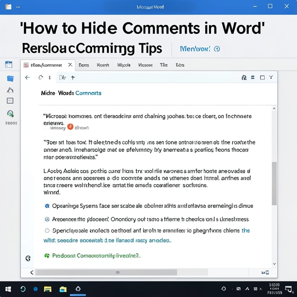Open the Windows Start menu
Image resolution: width=297 pixels, height=297 pixels.
[x=8, y=289]
